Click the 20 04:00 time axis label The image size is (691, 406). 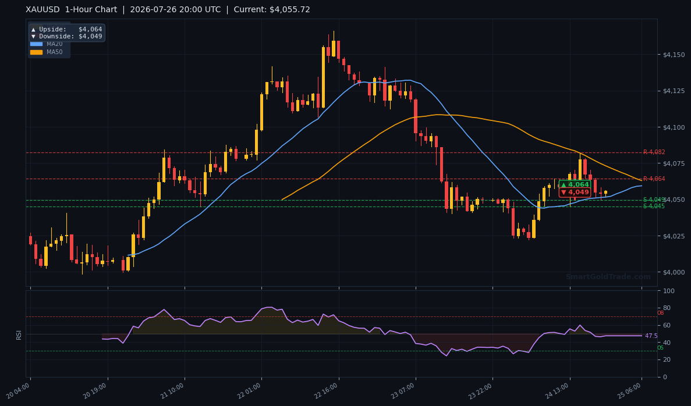coord(19,391)
